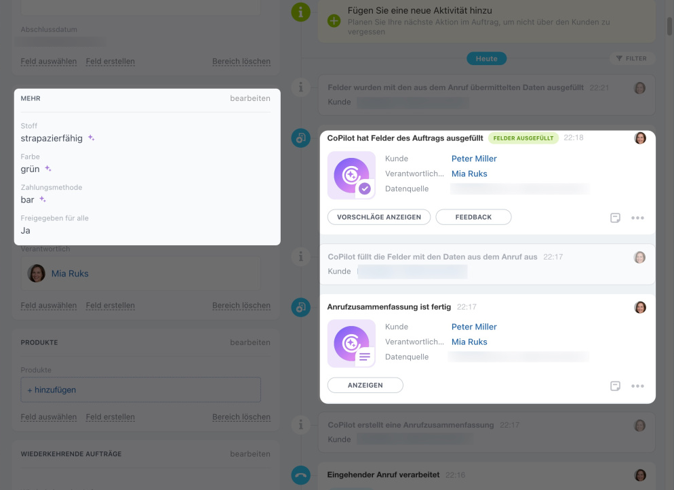674x490 pixels.
Task: Click the Feedback button
Action: 473,217
